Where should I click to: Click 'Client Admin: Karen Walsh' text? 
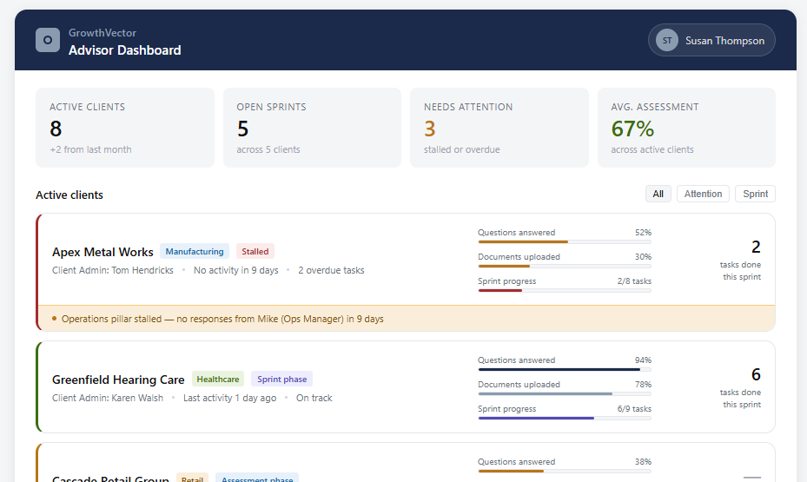[108, 398]
